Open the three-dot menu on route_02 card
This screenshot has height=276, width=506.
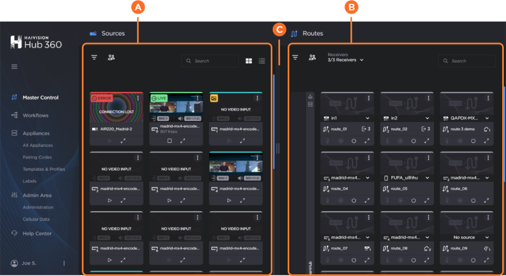428,98
